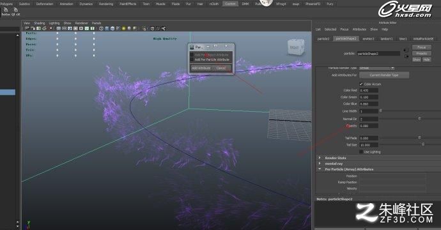Click the ViewCube in the viewport corner
Image resolution: width=441 pixels, height=230 pixels.
click(x=295, y=47)
